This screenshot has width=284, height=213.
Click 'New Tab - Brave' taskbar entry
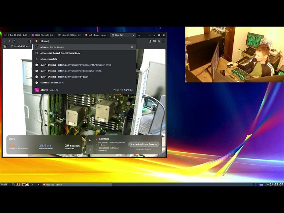click(x=77, y=185)
